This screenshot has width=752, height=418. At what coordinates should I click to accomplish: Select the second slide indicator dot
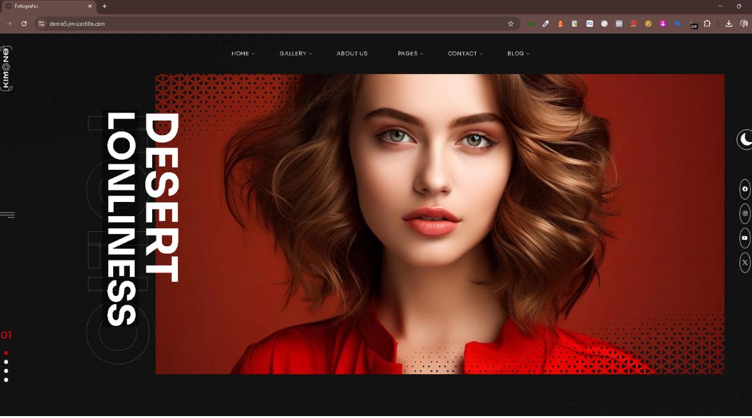tap(6, 362)
